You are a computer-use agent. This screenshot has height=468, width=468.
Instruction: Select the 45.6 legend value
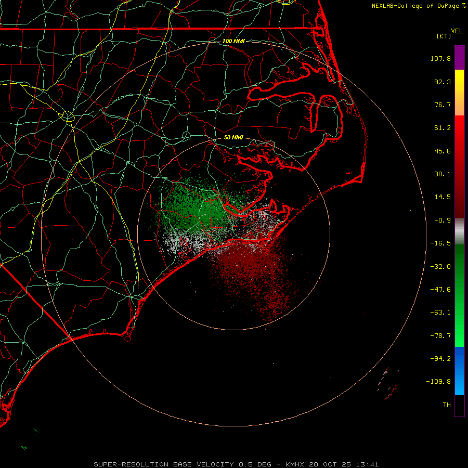(443, 151)
